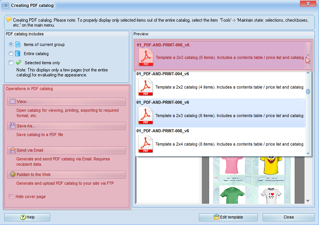319x225 pixels.
Task: Click the white I love NY t-shirt
Action: pyautogui.click(x=271, y=196)
